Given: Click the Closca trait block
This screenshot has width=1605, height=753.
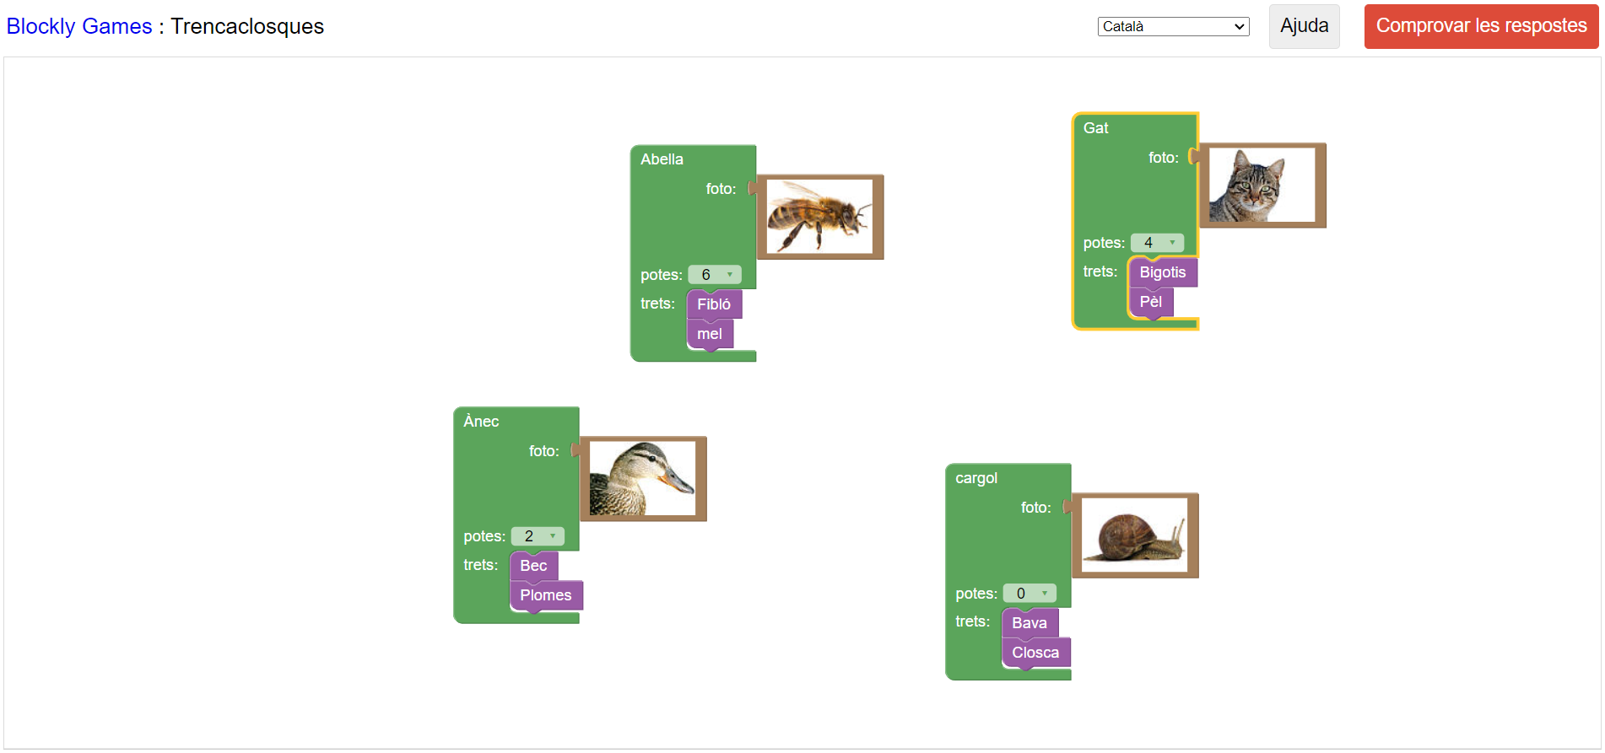Looking at the screenshot, I should click(1035, 653).
